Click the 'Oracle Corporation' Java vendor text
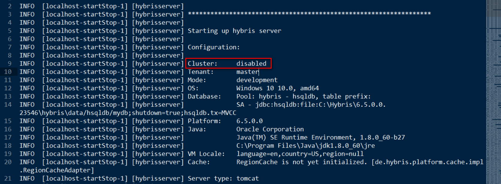501x184 pixels. [x=270, y=129]
